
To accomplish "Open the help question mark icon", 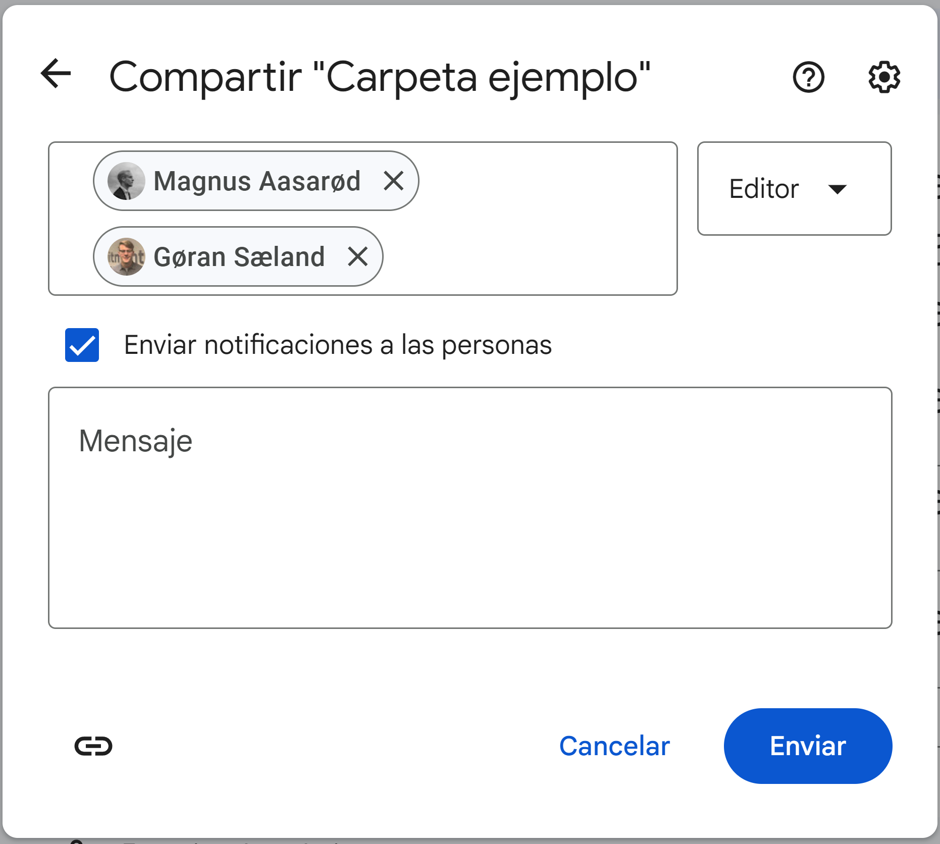I will (808, 77).
